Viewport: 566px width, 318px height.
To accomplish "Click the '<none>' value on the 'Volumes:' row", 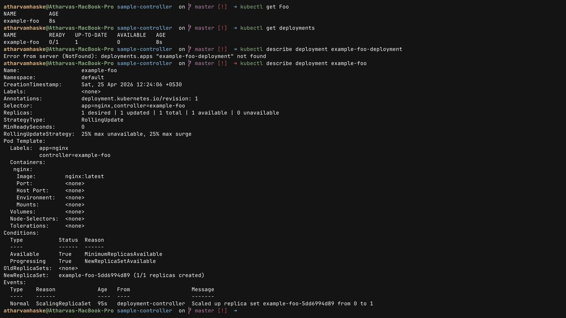I will [75, 212].
